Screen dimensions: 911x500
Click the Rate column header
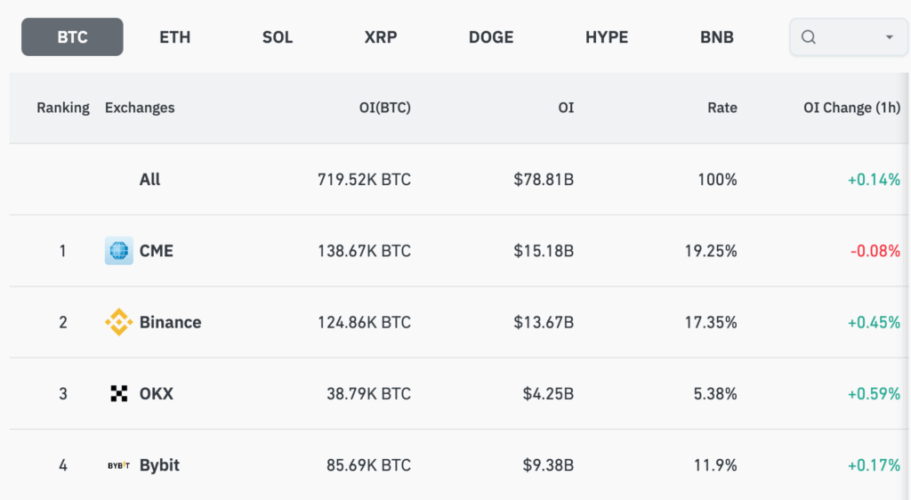click(722, 108)
